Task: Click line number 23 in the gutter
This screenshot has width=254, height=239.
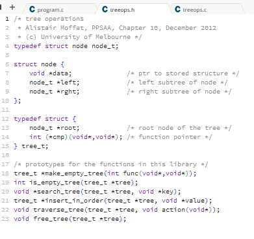Action: coord(5,219)
